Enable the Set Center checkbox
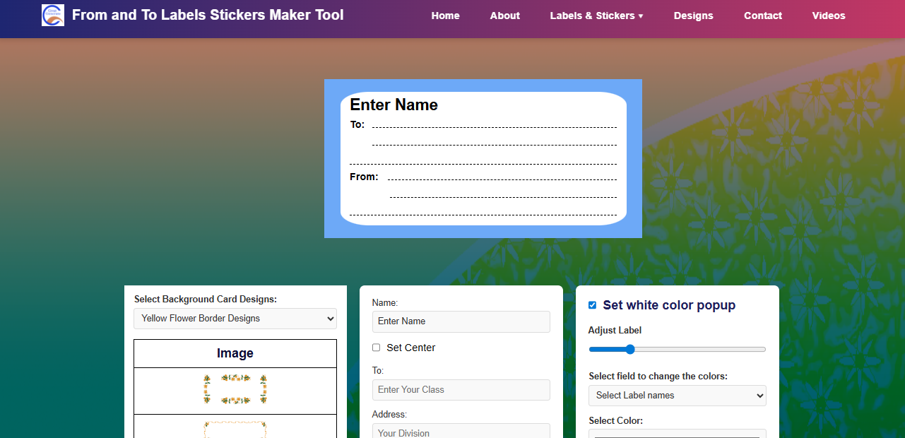 (x=377, y=348)
